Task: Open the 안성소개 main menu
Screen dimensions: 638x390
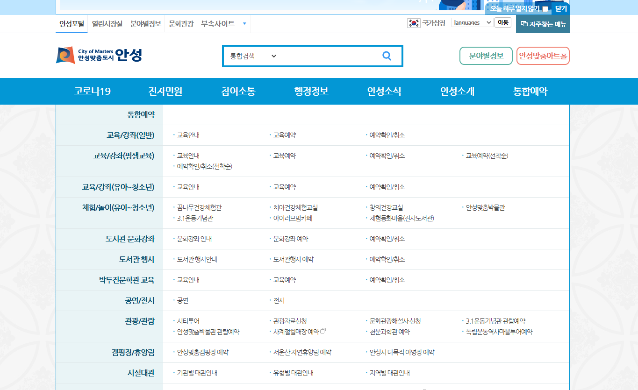Action: coord(457,92)
